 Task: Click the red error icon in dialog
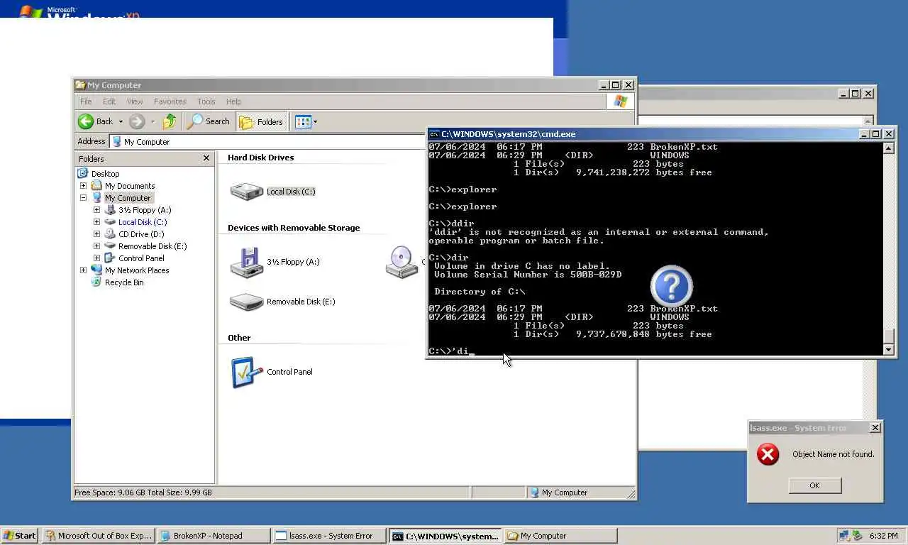pyautogui.click(x=768, y=454)
